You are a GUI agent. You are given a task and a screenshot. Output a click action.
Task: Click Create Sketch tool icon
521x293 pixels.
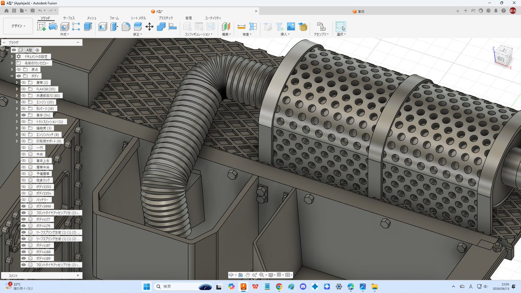click(x=42, y=26)
